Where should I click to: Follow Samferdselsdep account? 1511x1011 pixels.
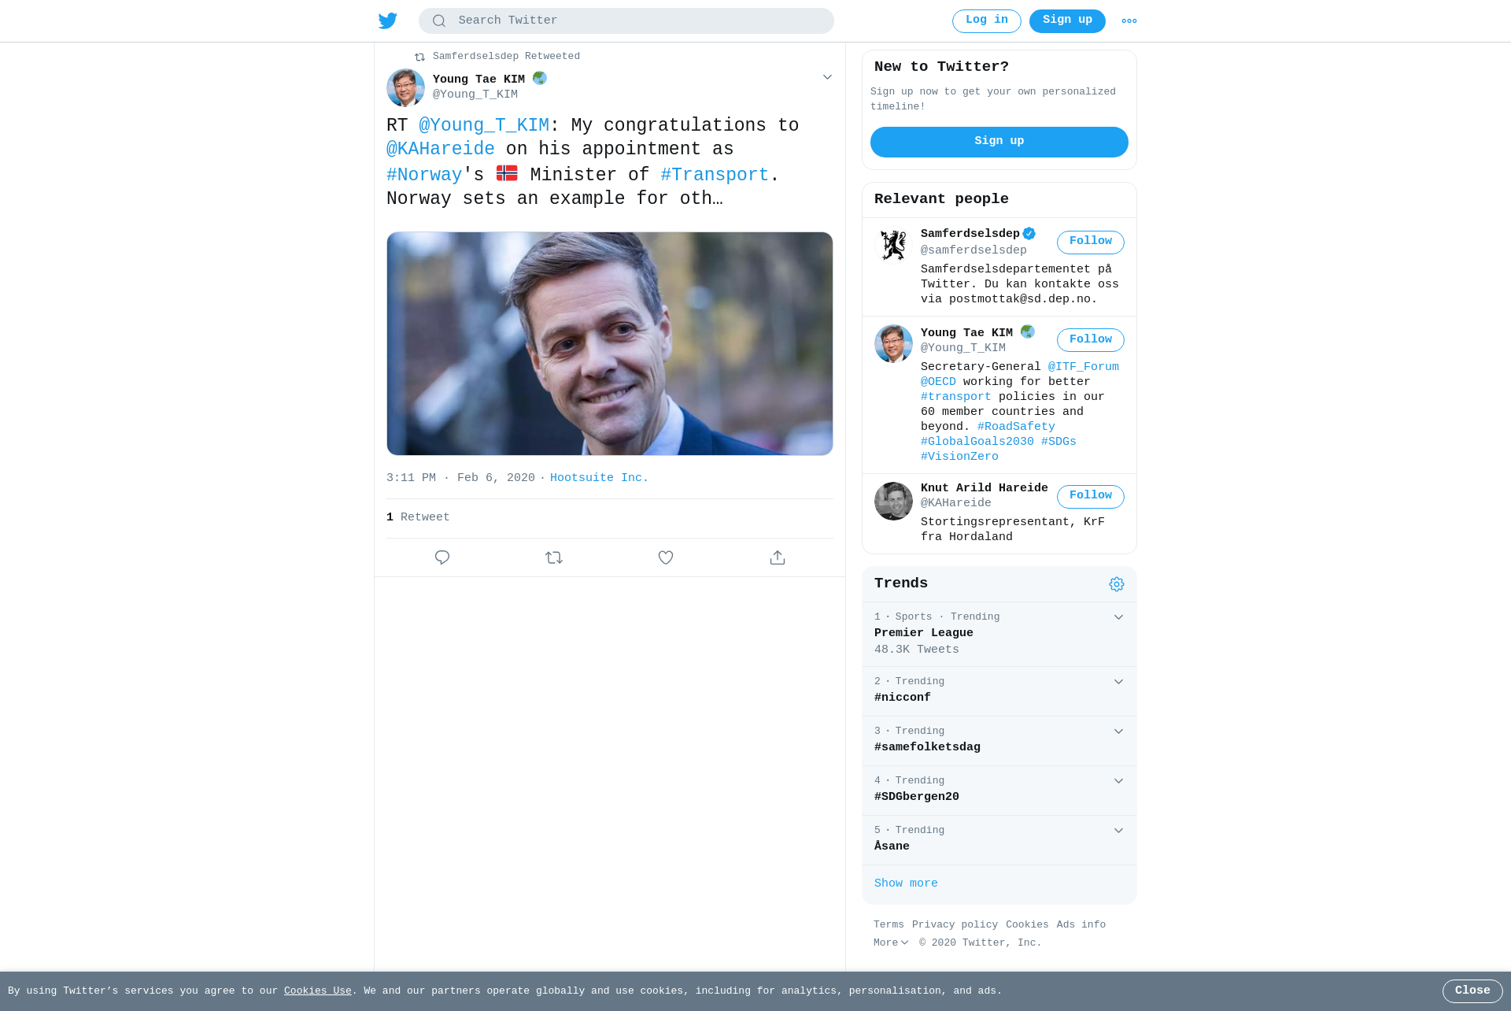[x=1090, y=242]
